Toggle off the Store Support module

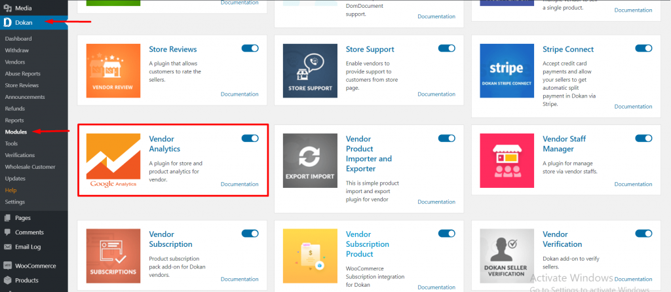447,48
